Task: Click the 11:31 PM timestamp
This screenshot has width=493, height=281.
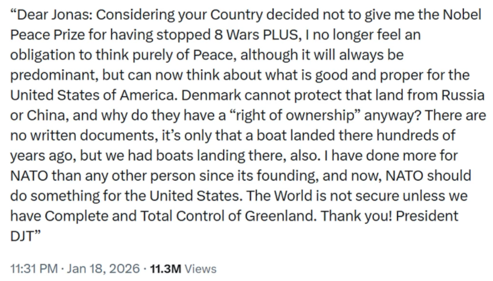Action: click(32, 269)
